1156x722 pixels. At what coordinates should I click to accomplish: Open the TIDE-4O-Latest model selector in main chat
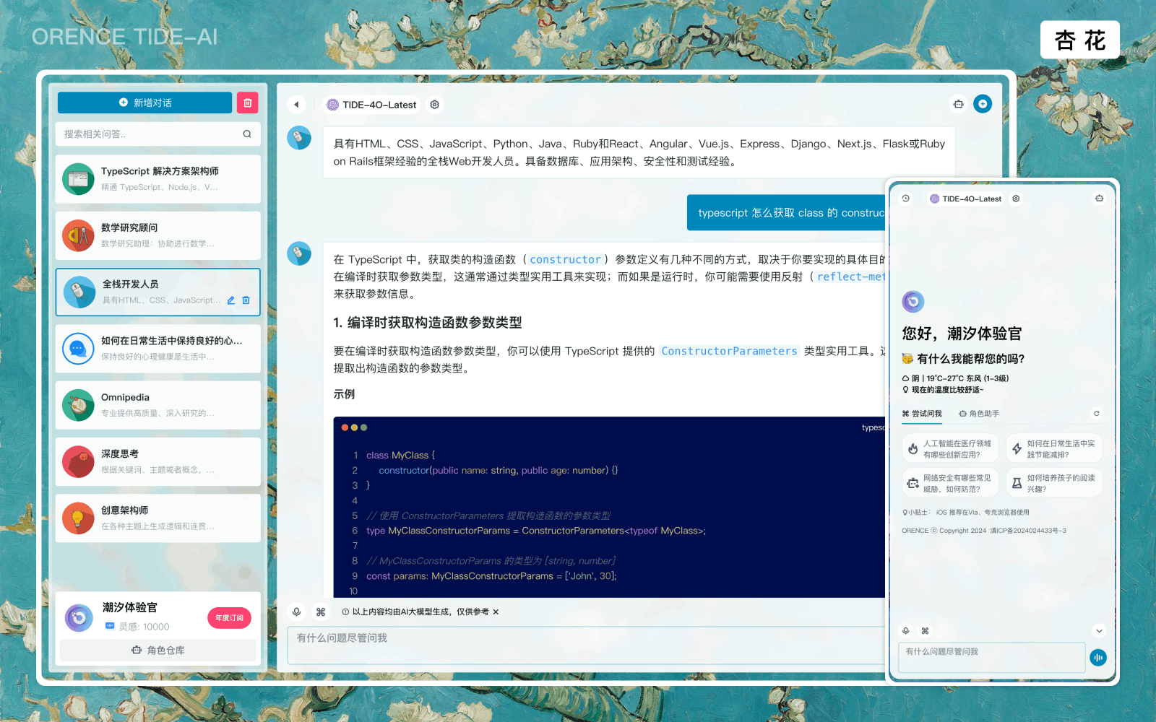pyautogui.click(x=371, y=105)
